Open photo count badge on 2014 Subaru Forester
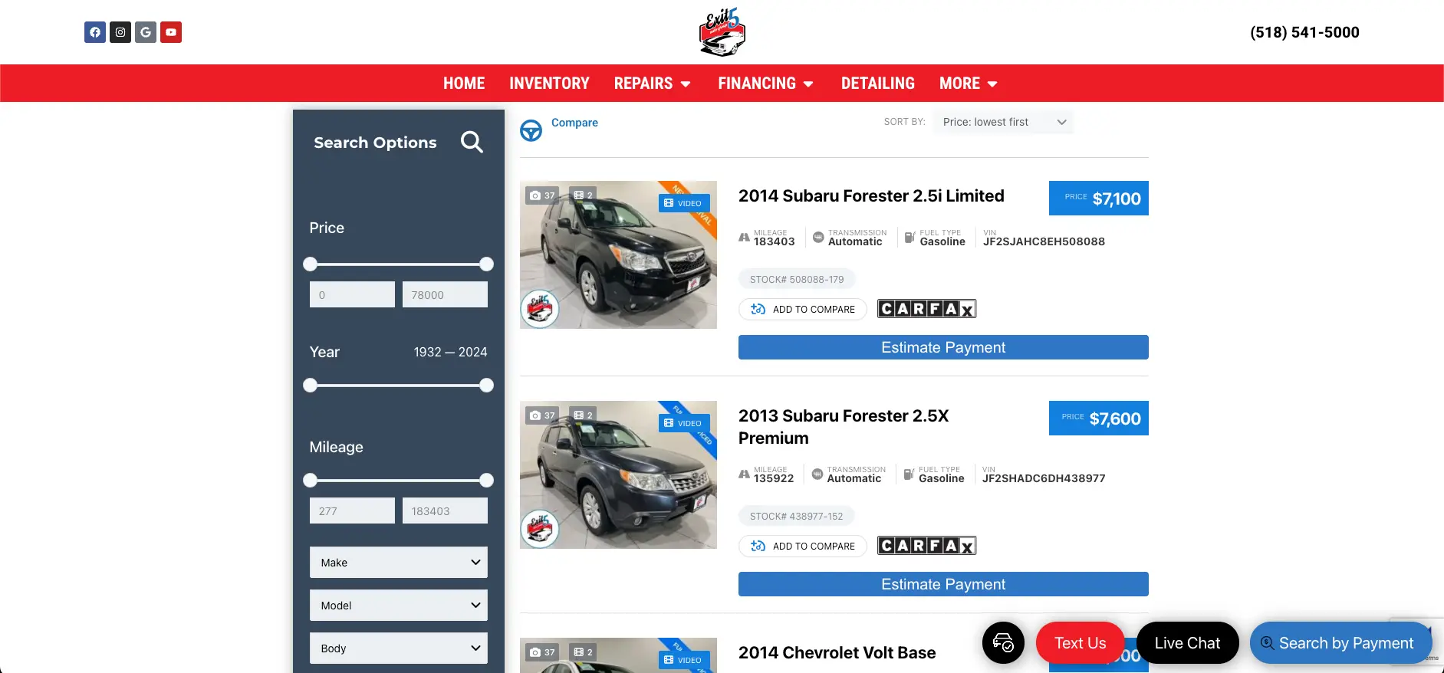1444x673 pixels. click(542, 195)
